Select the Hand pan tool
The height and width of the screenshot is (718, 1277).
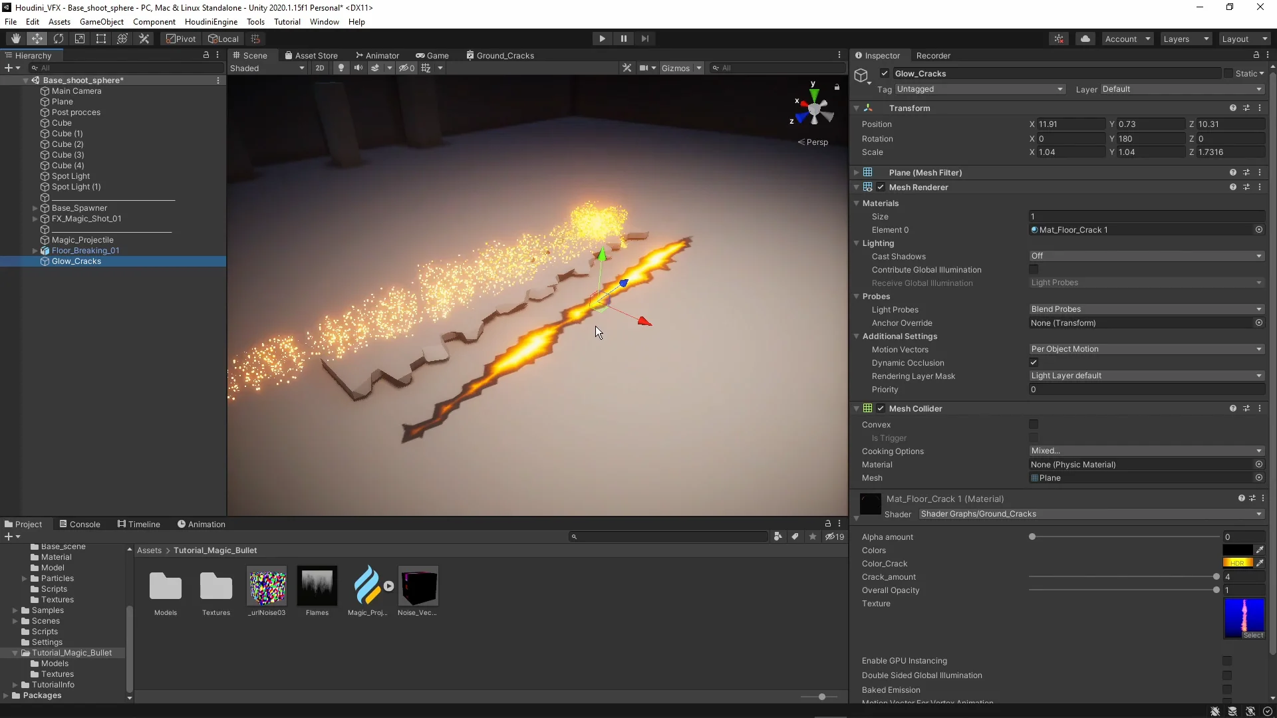coord(15,39)
